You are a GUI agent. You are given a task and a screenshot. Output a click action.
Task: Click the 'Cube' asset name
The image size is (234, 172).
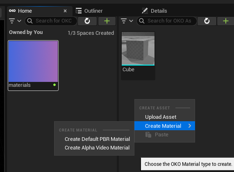128,70
